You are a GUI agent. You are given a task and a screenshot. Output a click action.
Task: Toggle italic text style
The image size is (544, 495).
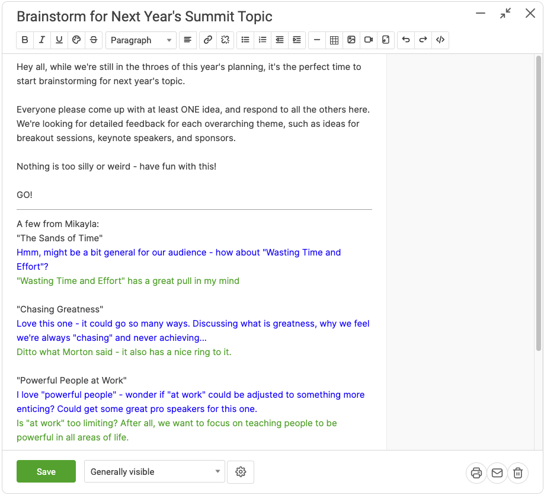click(x=42, y=40)
